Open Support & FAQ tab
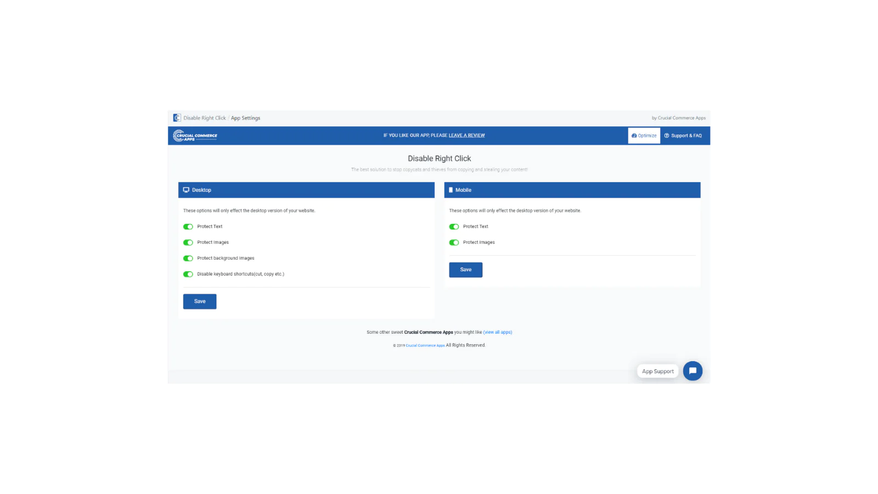This screenshot has width=878, height=494. tap(683, 136)
